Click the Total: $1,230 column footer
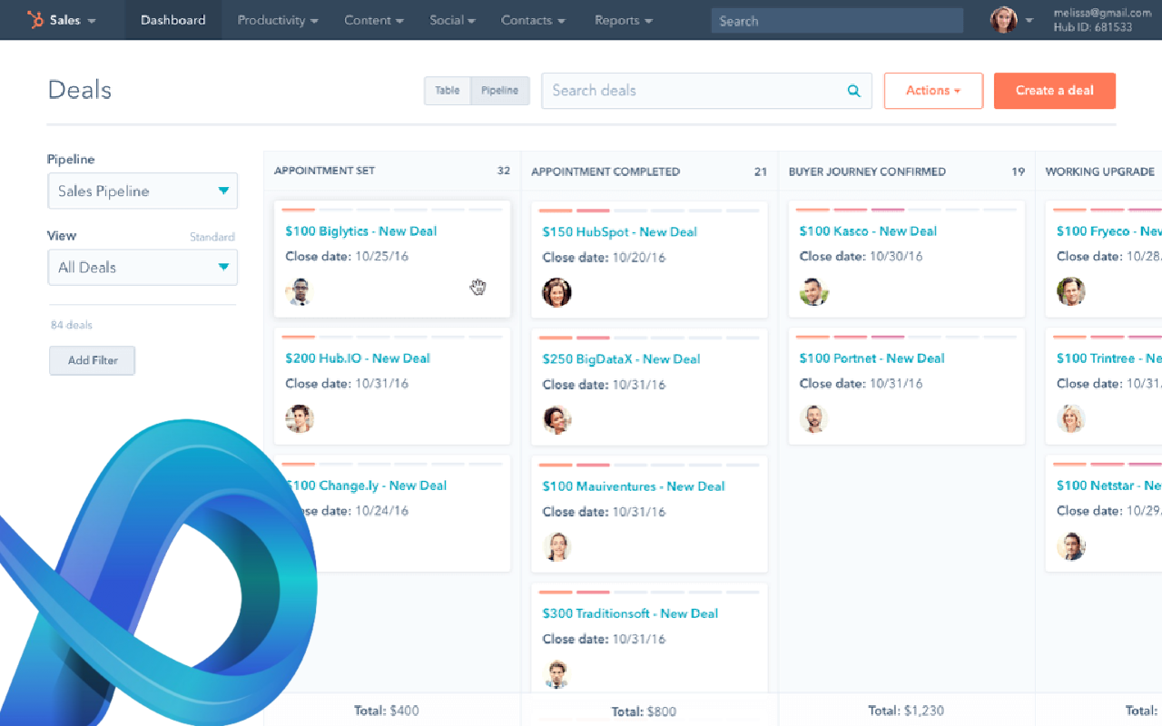The width and height of the screenshot is (1162, 726). tap(908, 711)
